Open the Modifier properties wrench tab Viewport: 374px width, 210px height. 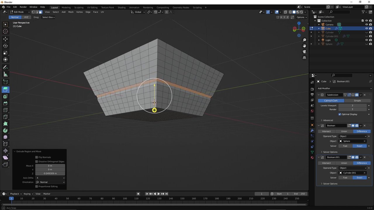click(312, 130)
